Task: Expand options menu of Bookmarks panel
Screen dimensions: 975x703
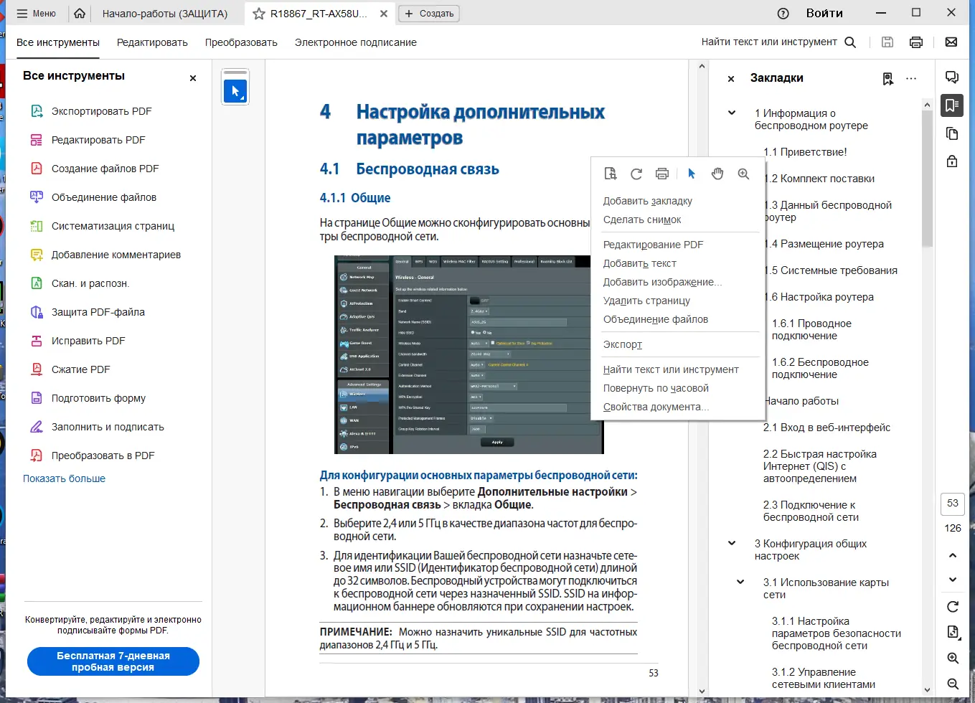Action: point(911,77)
